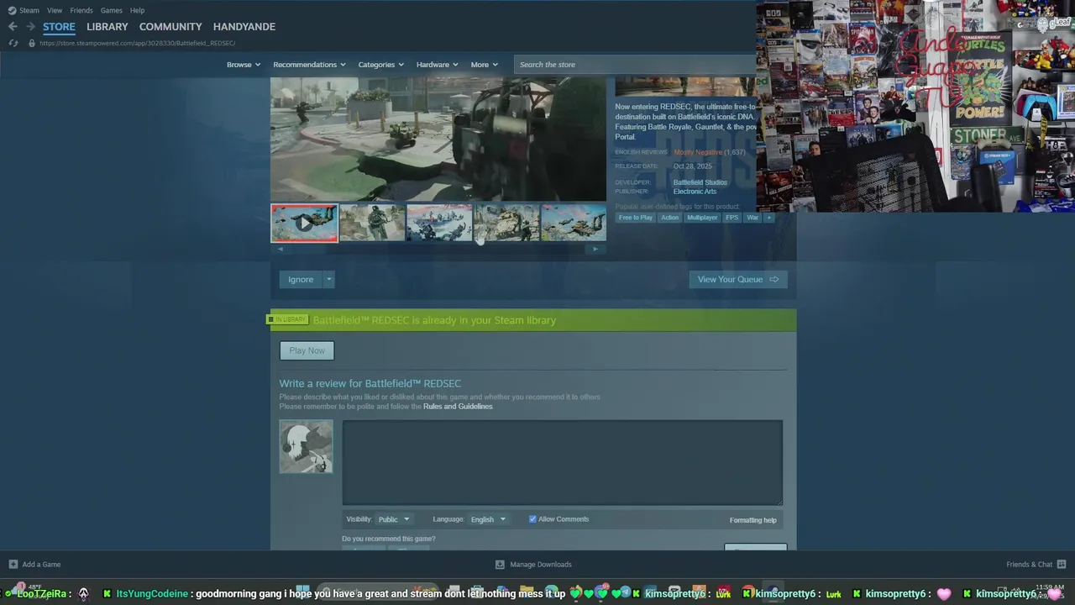Click the Add a Game plus icon
This screenshot has height=605, width=1075.
click(x=13, y=565)
